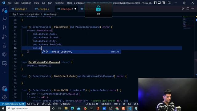197x111 pixels.
Task: Open the Testing flask view
Action: (4, 46)
